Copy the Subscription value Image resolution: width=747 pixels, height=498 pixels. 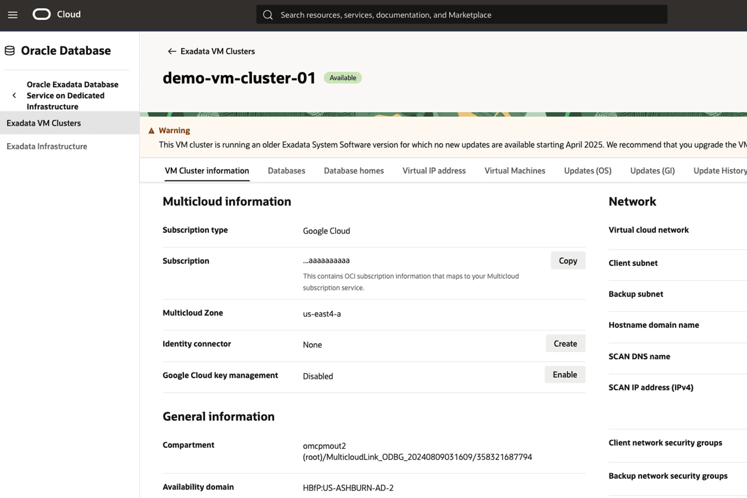point(568,260)
